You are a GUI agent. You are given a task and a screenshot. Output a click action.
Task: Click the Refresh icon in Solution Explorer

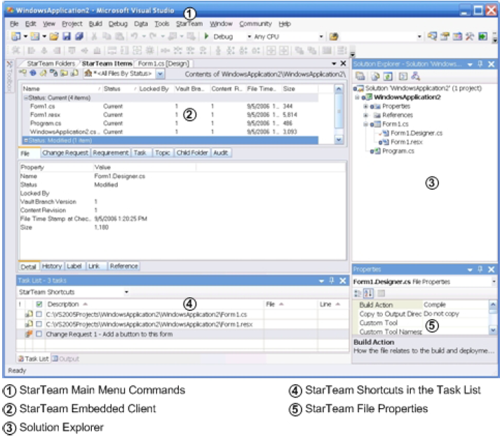coord(388,76)
